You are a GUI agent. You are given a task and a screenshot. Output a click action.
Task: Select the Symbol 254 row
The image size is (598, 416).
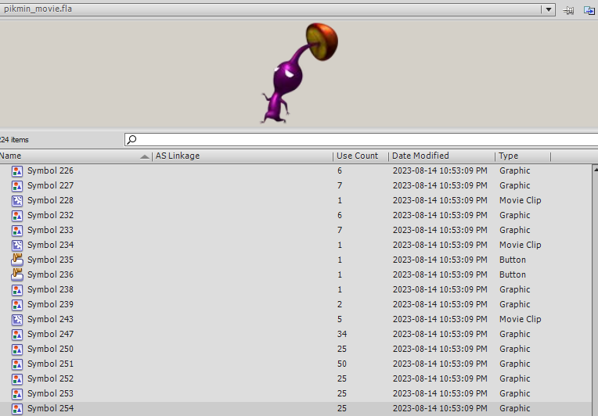[50, 408]
